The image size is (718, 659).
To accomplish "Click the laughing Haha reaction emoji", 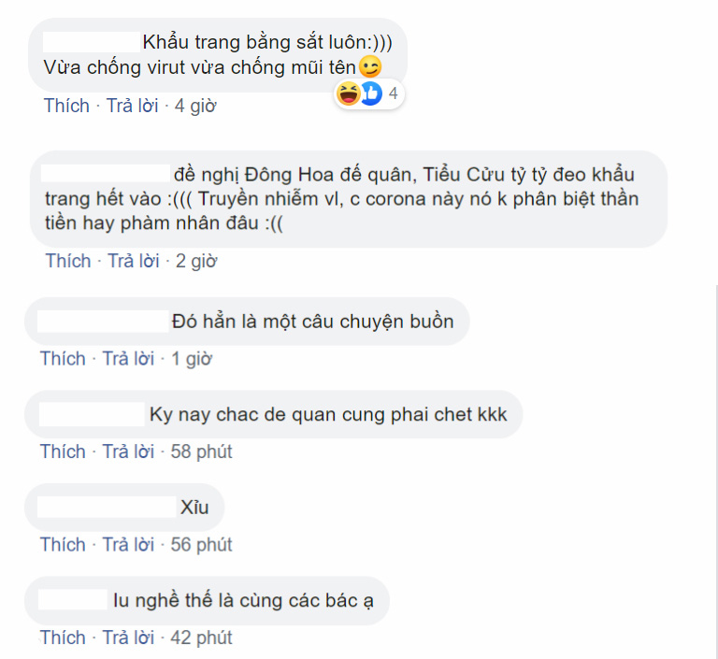I will [x=349, y=93].
